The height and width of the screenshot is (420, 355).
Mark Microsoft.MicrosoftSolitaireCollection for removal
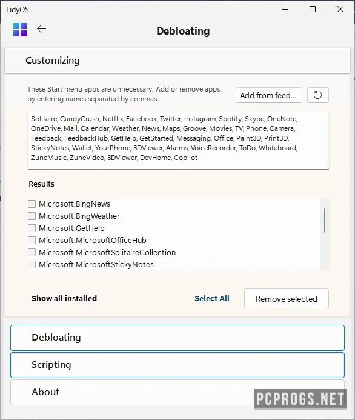(32, 252)
